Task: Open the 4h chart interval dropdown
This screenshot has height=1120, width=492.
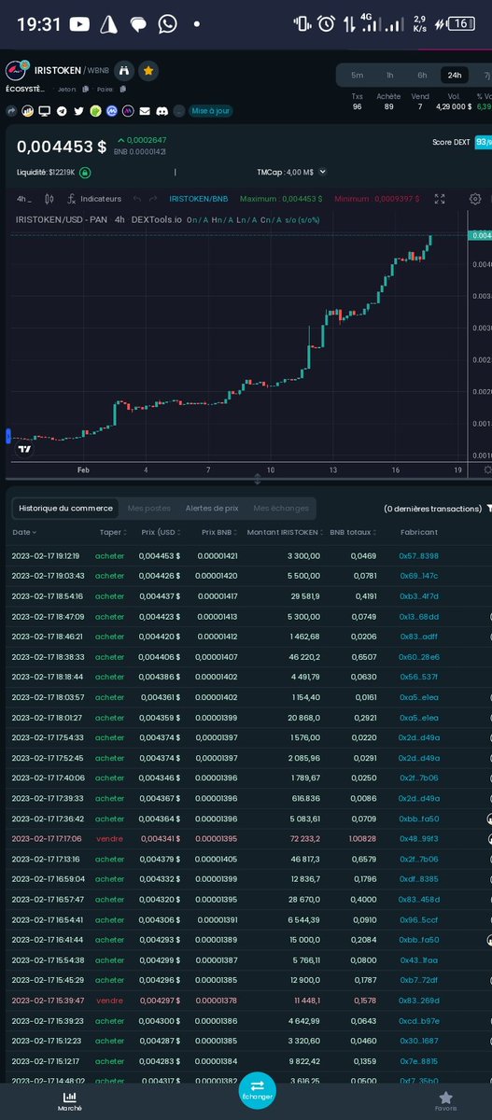Action: 24,199
